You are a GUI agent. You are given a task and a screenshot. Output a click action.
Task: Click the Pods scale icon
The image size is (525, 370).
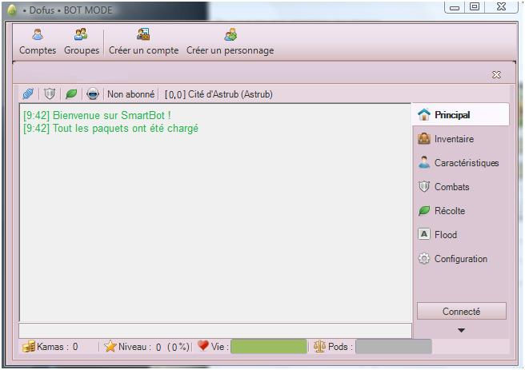[x=319, y=346]
